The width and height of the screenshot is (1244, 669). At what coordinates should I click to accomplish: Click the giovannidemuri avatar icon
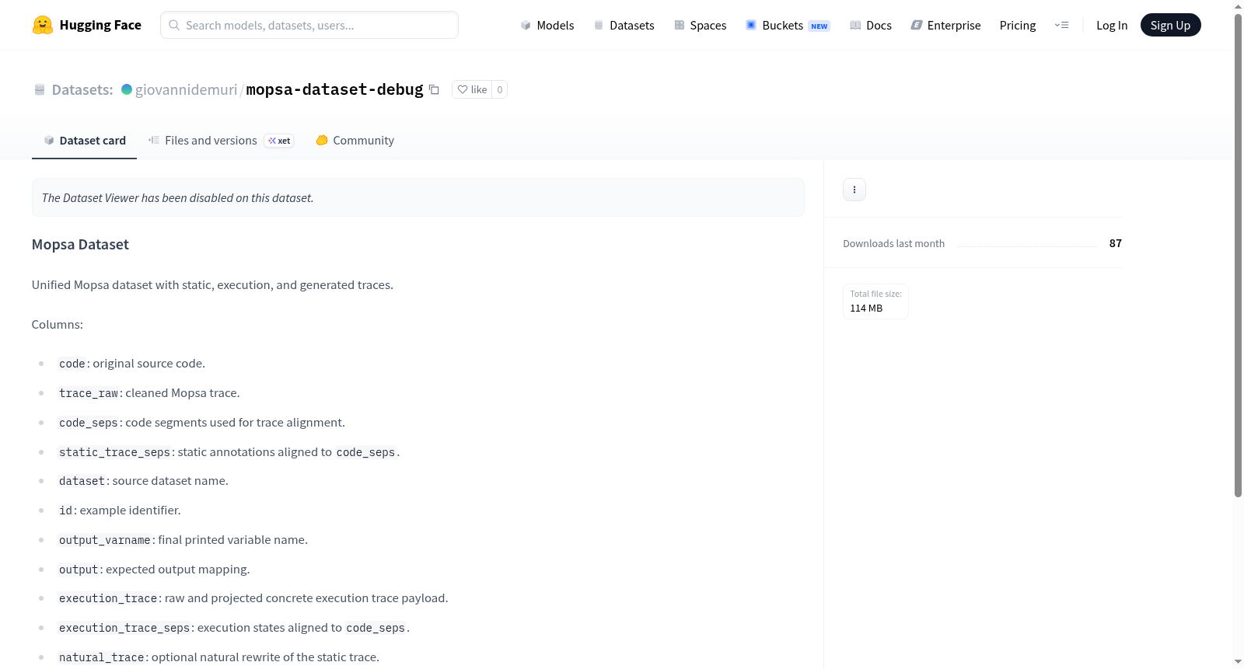[x=127, y=89]
